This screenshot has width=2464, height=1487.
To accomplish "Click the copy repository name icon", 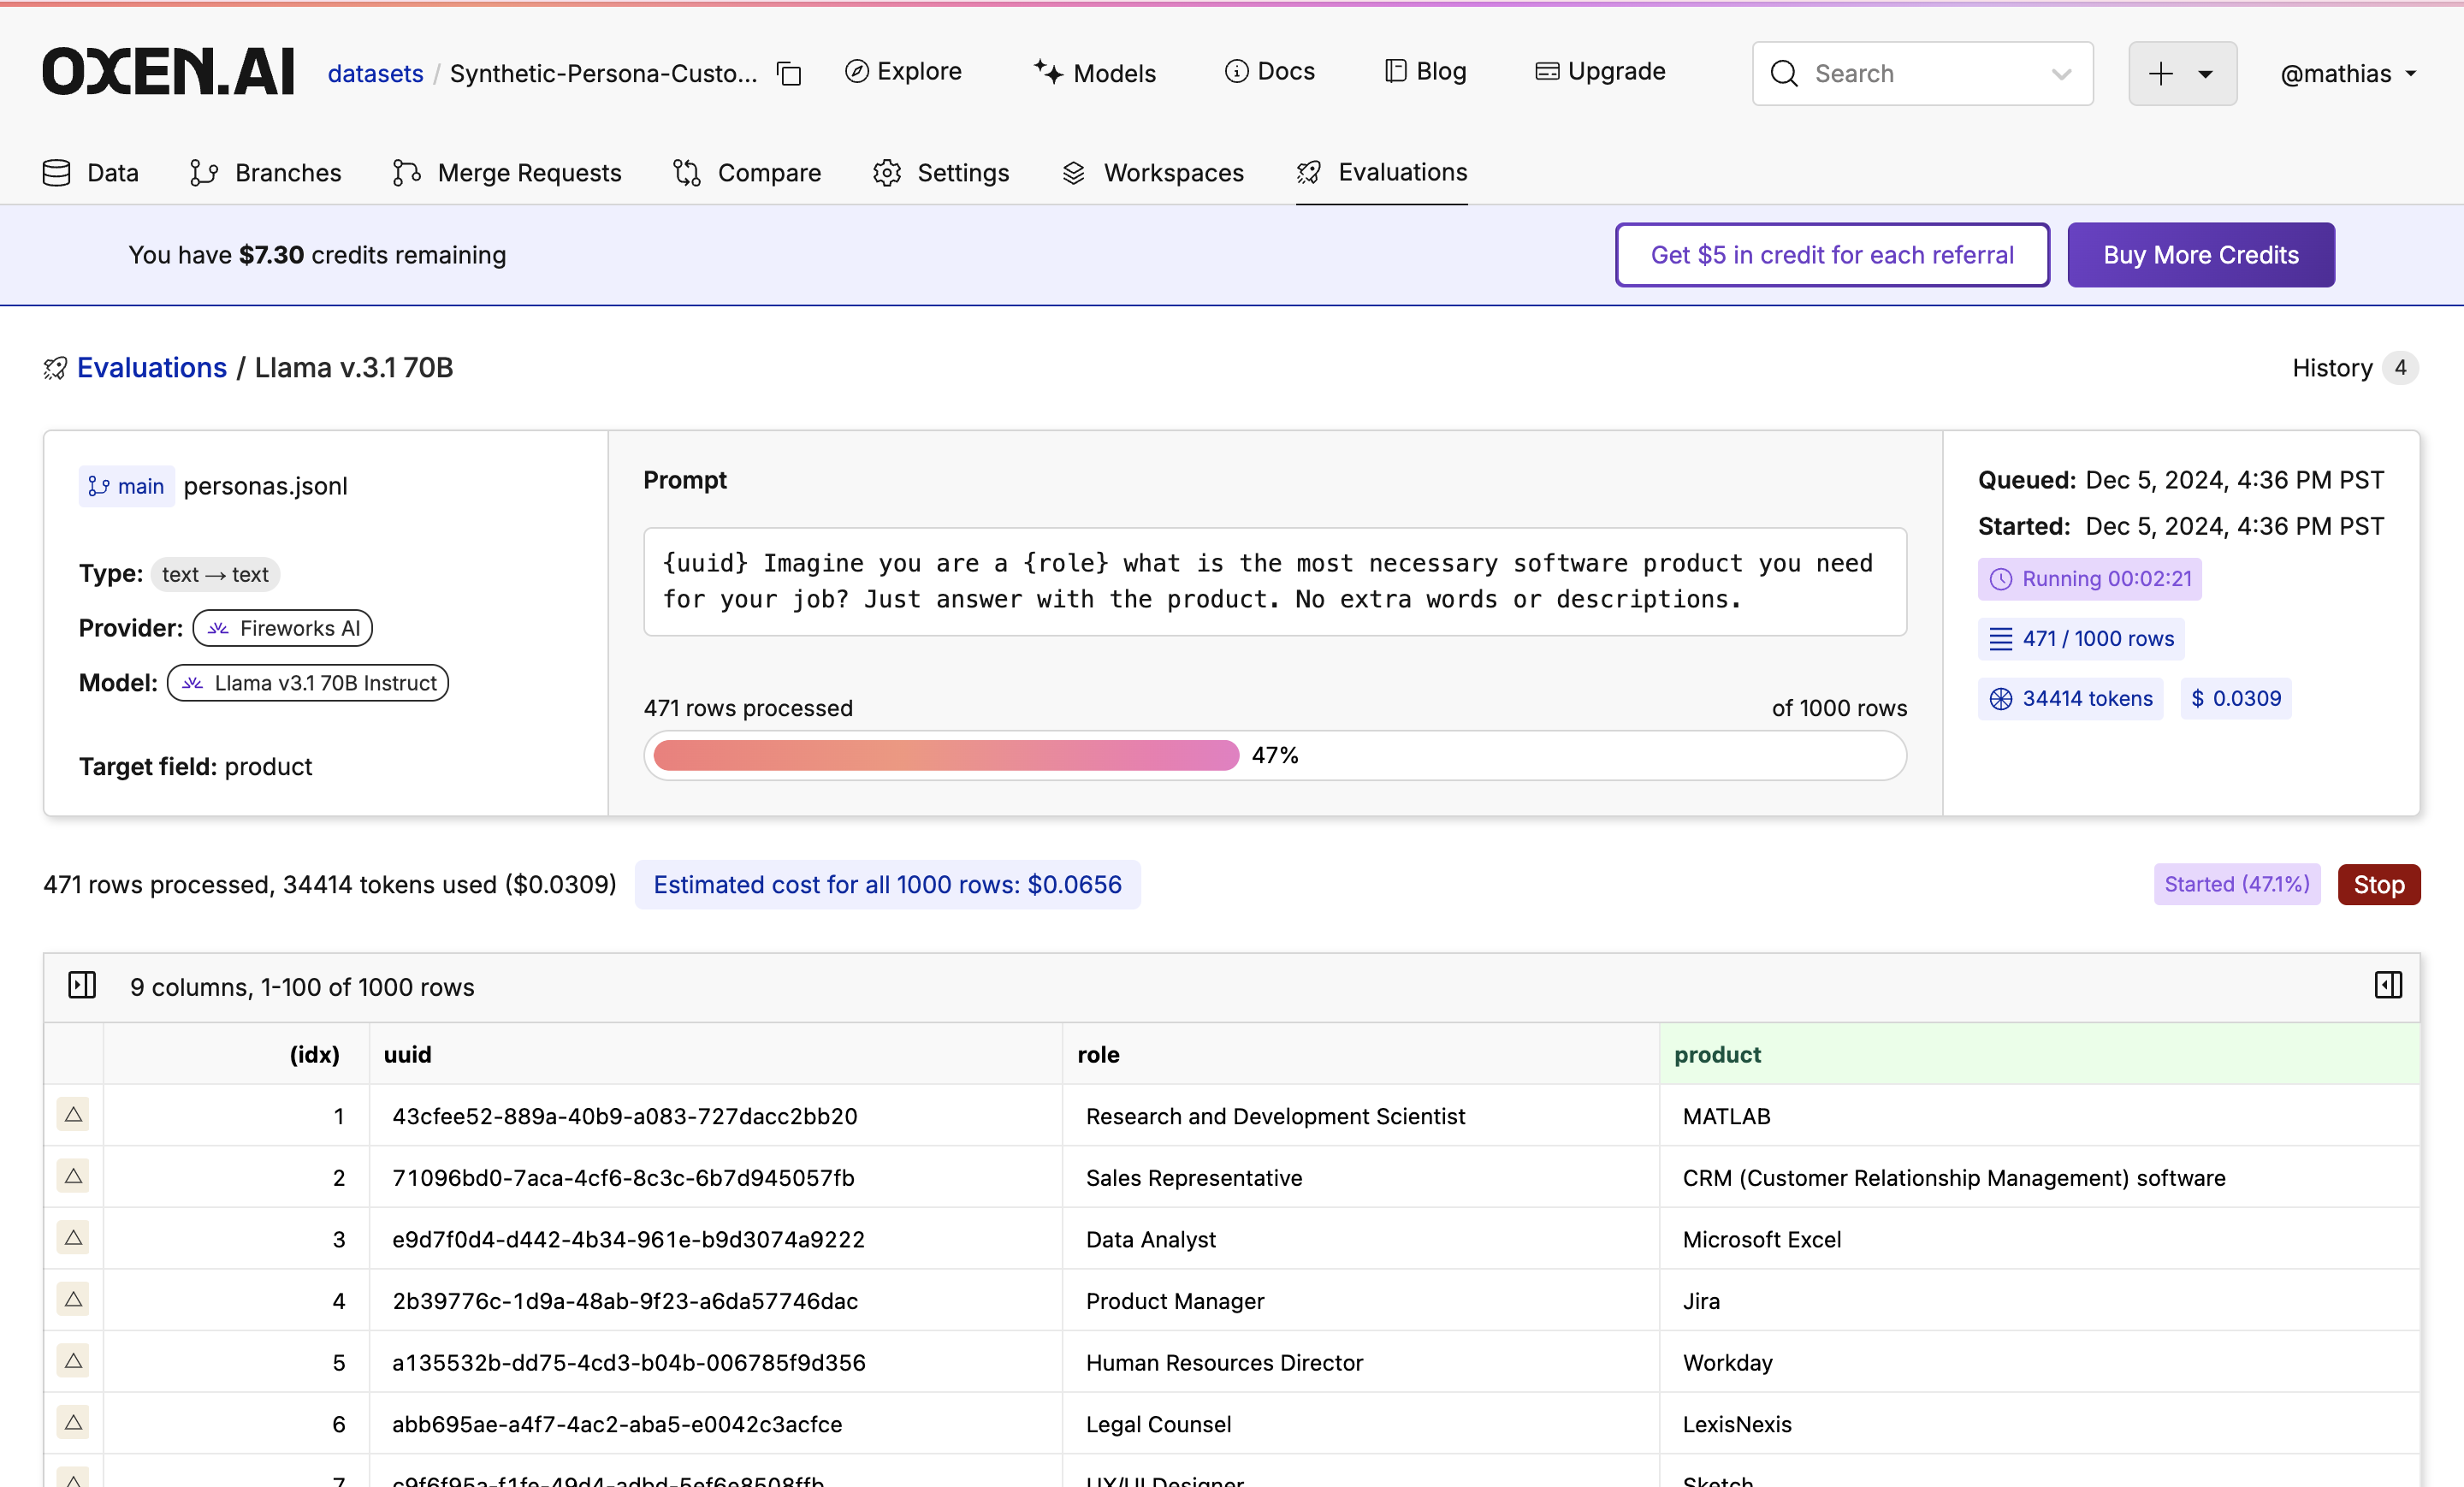I will (x=789, y=73).
